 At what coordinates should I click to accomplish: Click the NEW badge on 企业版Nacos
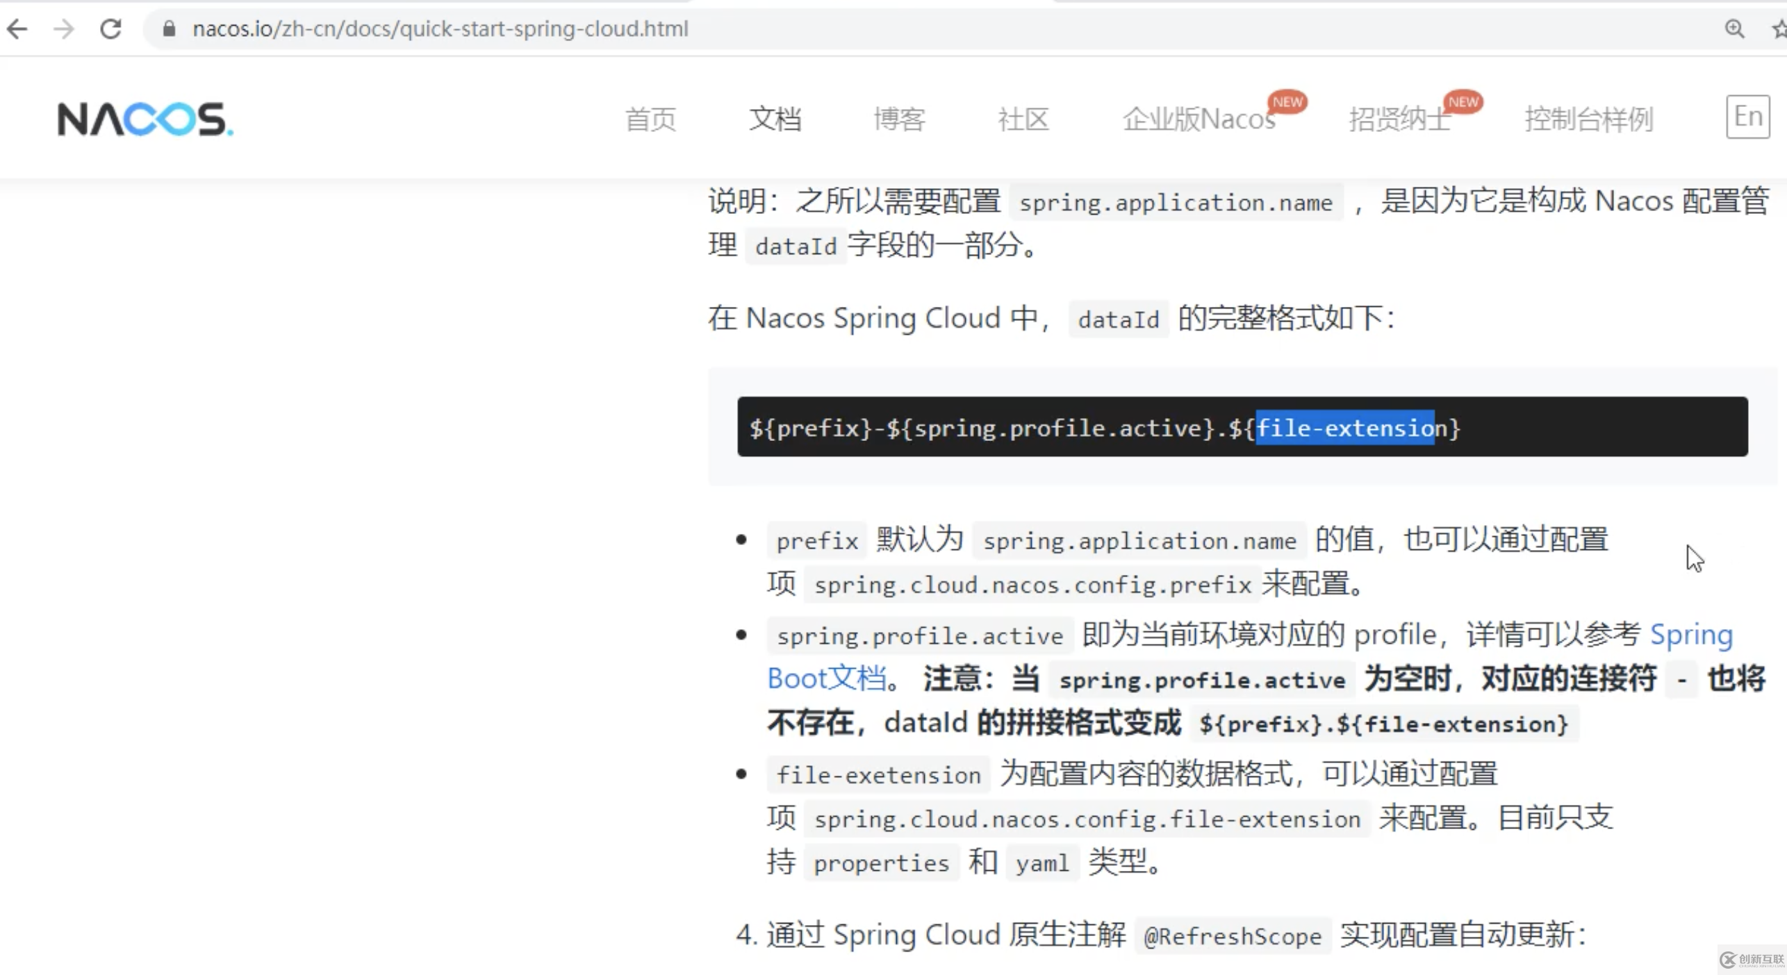tap(1287, 103)
